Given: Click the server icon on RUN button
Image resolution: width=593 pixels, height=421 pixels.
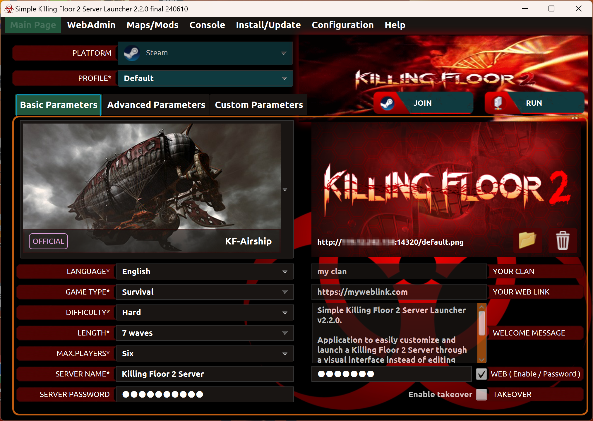Looking at the screenshot, I should [x=498, y=103].
